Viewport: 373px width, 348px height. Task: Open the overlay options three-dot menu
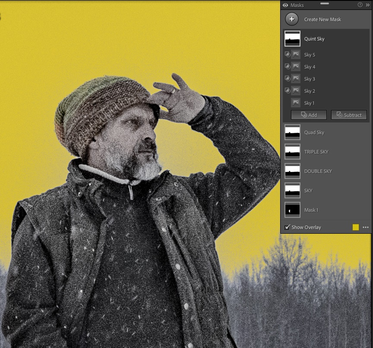[x=366, y=227]
